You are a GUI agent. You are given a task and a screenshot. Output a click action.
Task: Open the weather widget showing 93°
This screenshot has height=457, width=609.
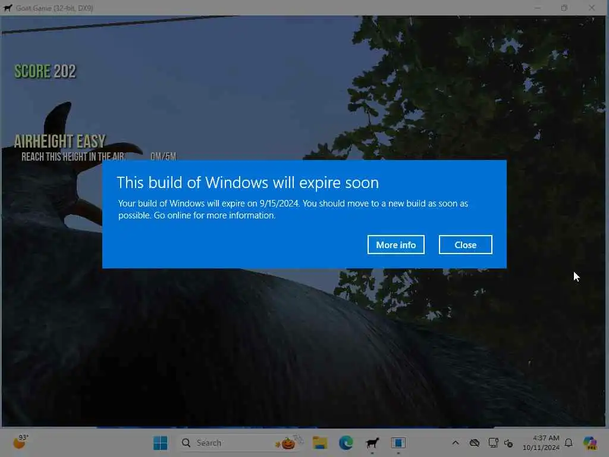pos(21,442)
